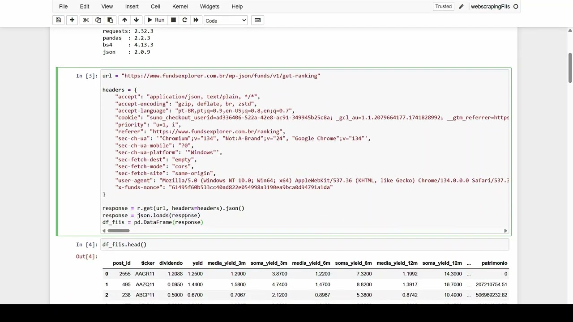This screenshot has width=573, height=322.
Task: Click the r.get request line
Action: point(173,208)
